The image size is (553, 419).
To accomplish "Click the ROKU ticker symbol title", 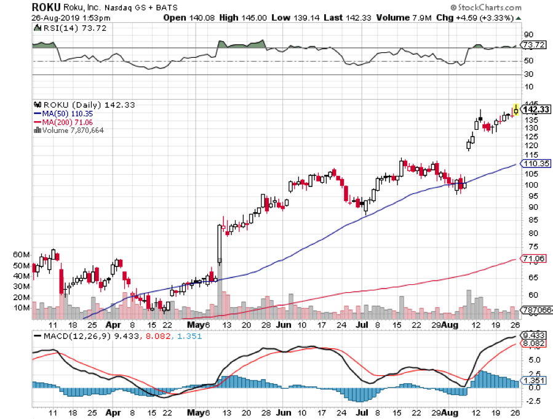I will coord(46,7).
